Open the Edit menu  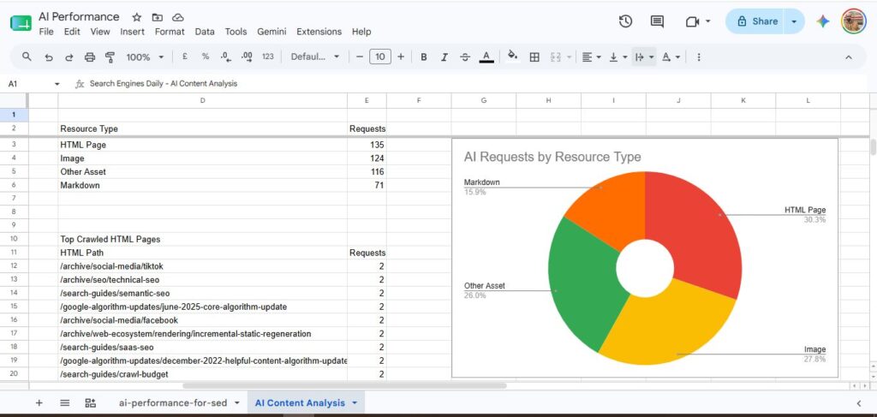point(72,32)
